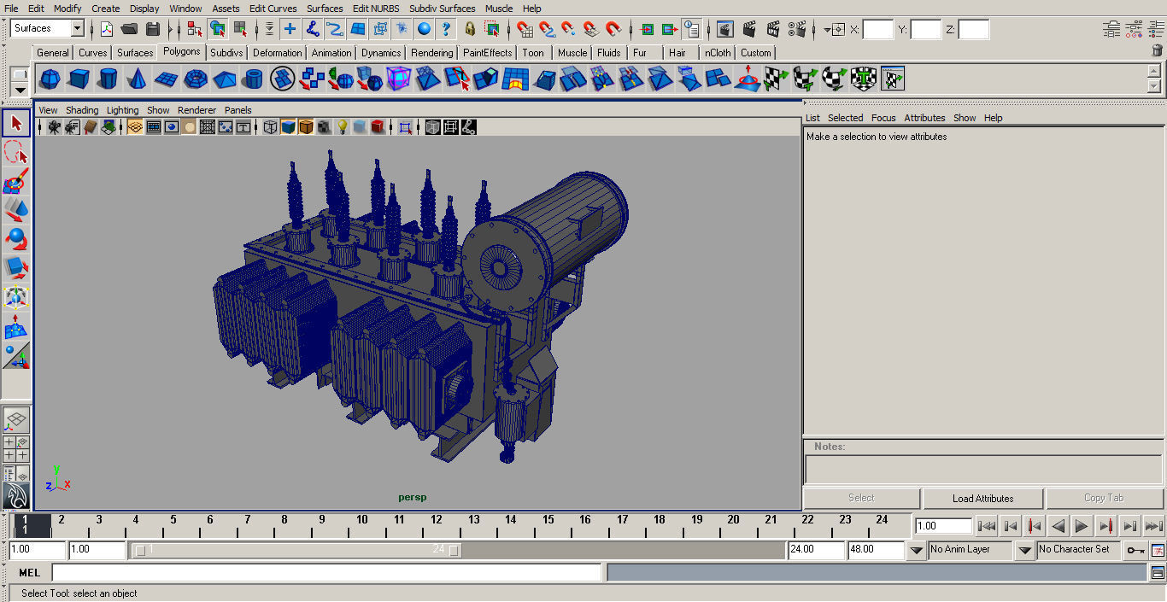Click the play forwards button
Screen dimensions: 1167x602
(1082, 526)
